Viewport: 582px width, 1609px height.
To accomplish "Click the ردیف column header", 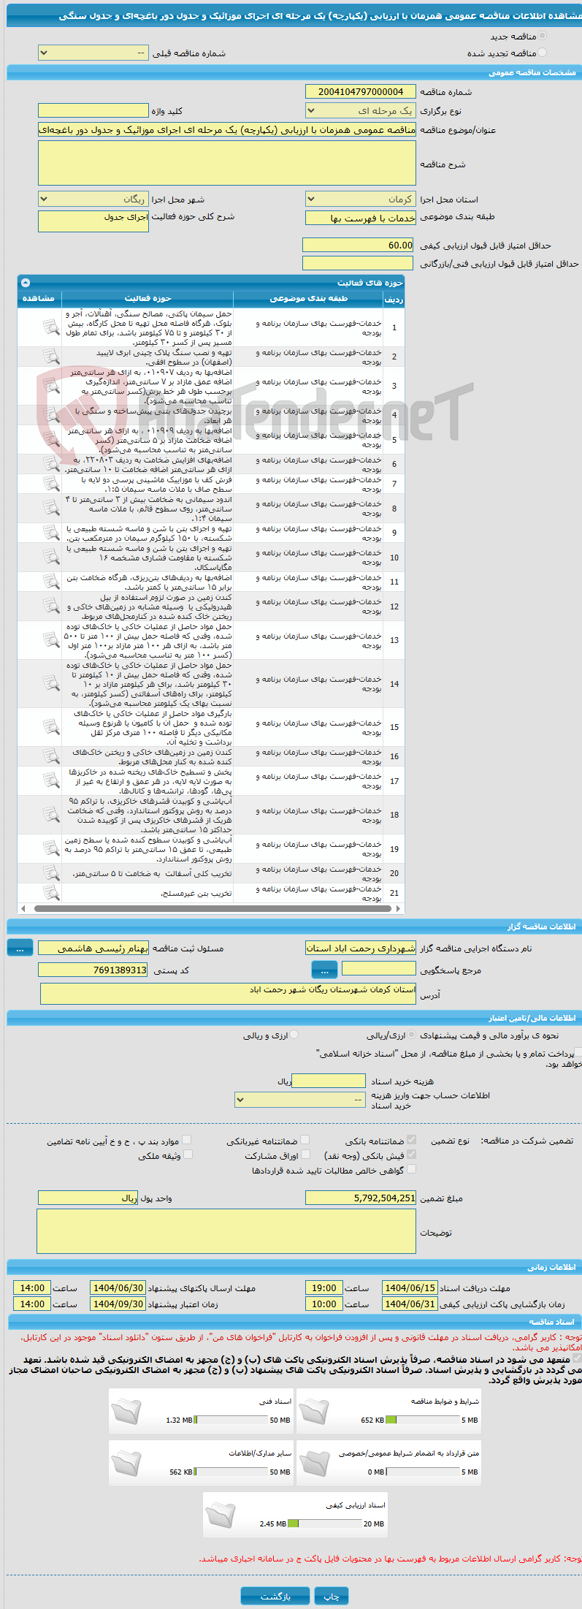I will pos(394,299).
